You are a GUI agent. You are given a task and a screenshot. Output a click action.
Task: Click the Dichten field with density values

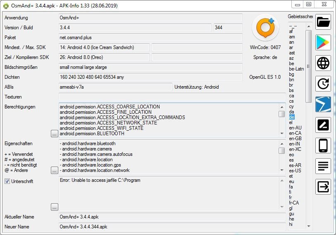pyautogui.click(x=150, y=77)
